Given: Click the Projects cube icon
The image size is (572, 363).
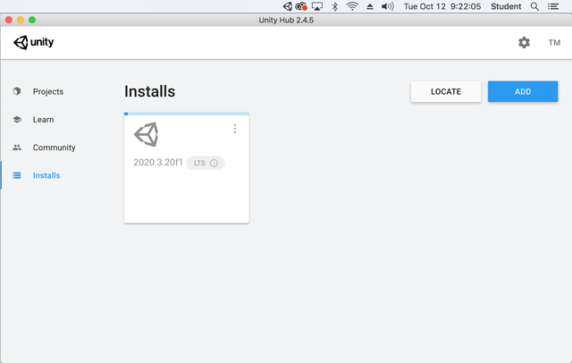Looking at the screenshot, I should pyautogui.click(x=17, y=91).
